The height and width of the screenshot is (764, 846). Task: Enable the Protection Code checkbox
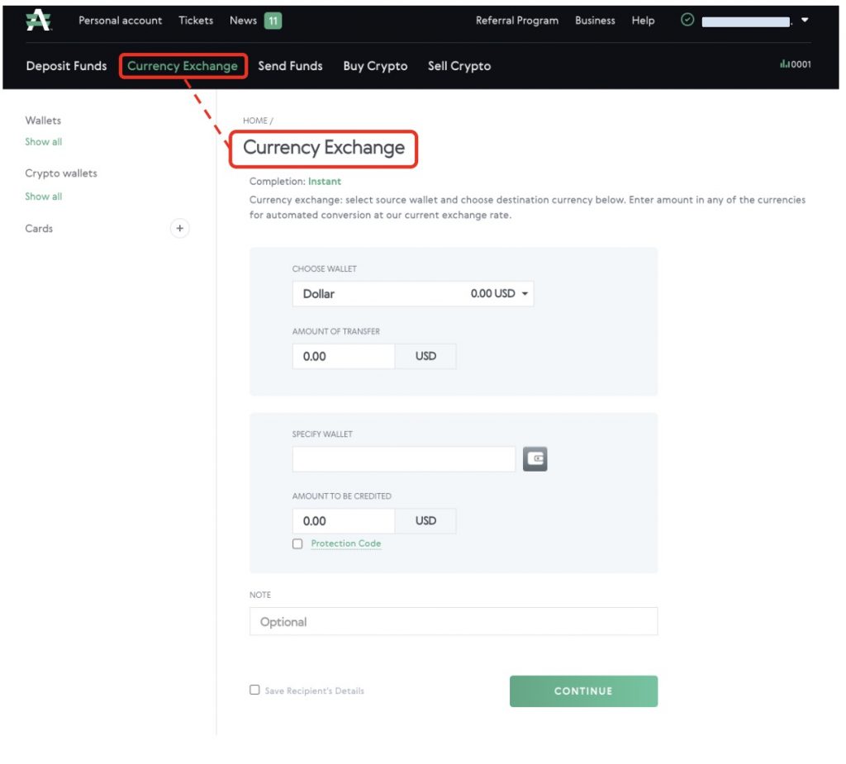click(x=297, y=543)
